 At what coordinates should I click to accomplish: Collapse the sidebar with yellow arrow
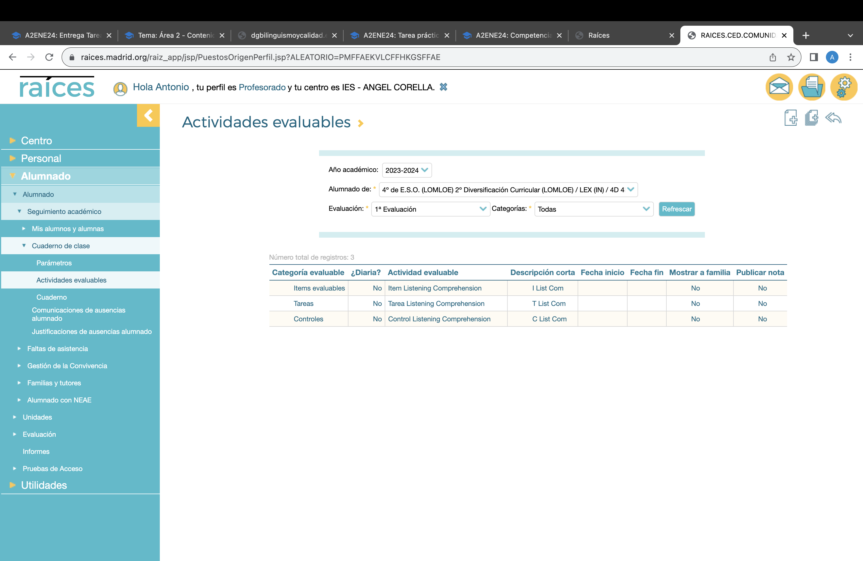tap(148, 115)
